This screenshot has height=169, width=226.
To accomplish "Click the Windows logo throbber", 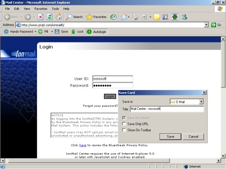I will pos(220,9).
